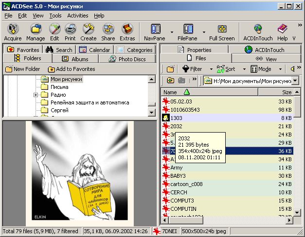The width and height of the screenshot is (305, 237).
Task: Open the Tools menu
Action: coord(55,16)
